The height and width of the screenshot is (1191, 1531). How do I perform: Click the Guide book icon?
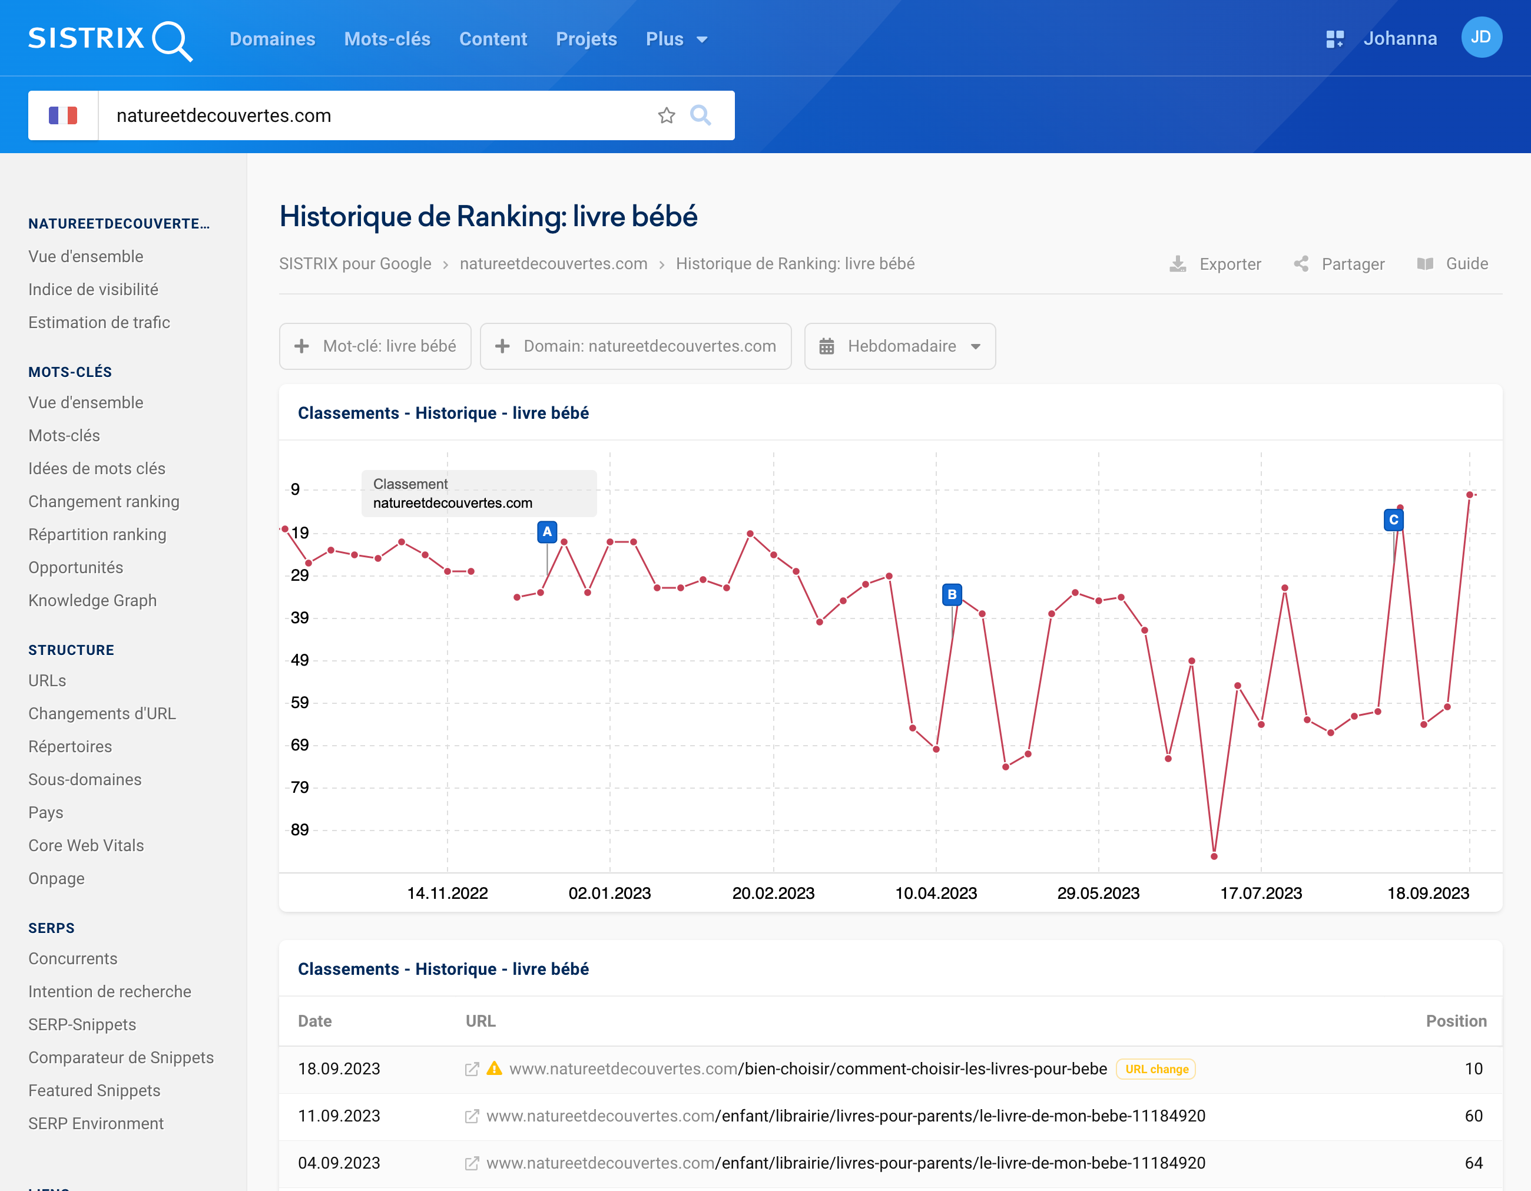pyautogui.click(x=1425, y=264)
